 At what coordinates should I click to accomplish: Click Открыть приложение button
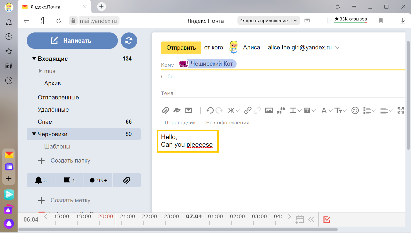pyautogui.click(x=264, y=21)
